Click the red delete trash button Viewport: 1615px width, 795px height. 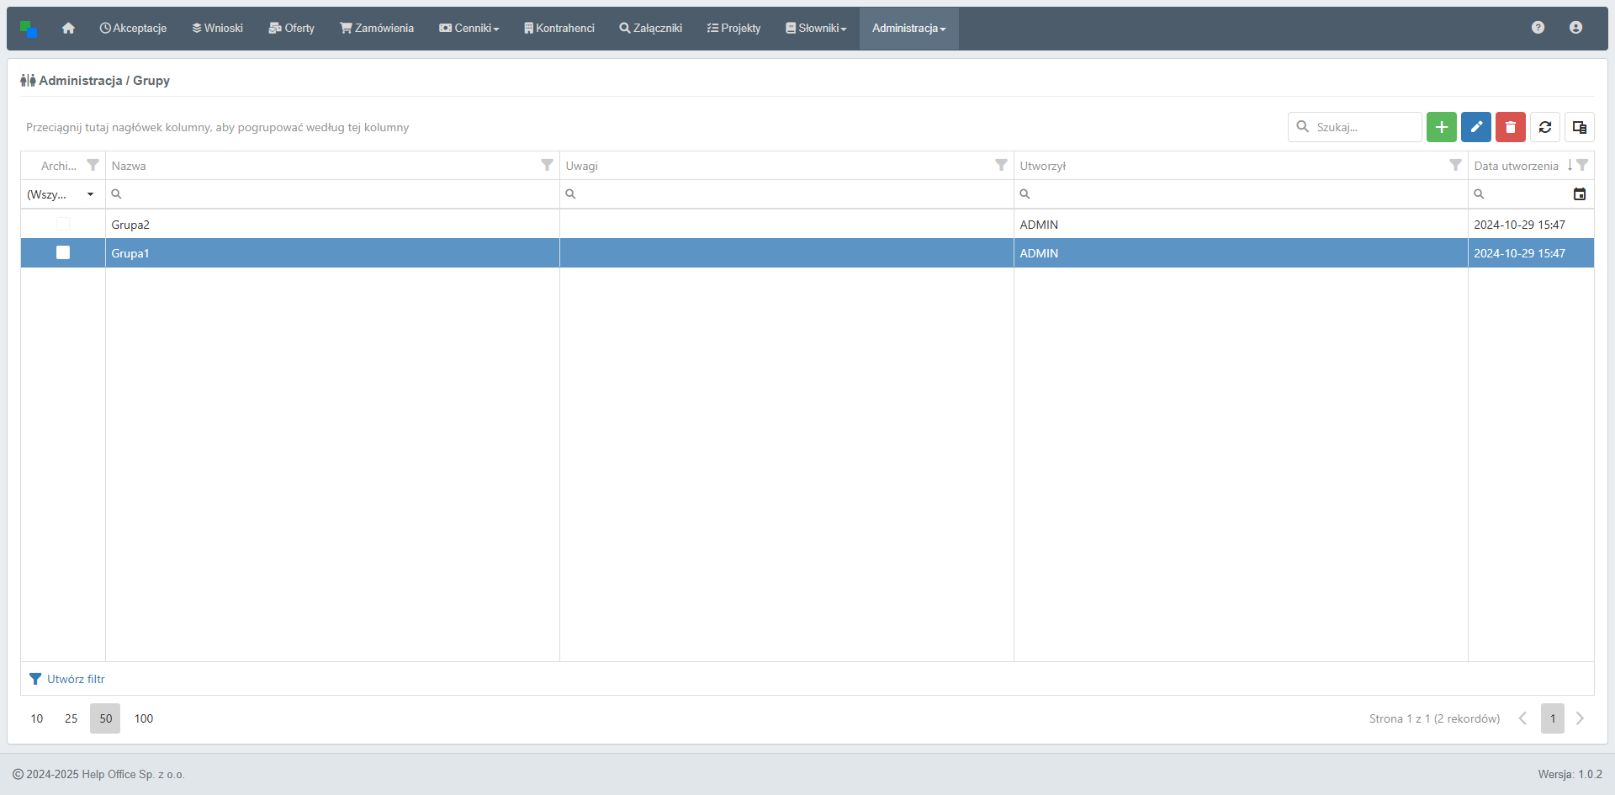1510,127
